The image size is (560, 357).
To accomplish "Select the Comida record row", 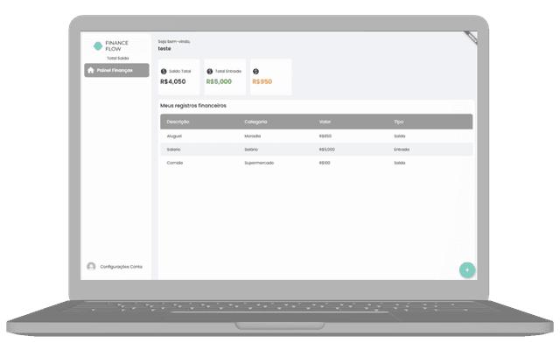I will [x=315, y=163].
